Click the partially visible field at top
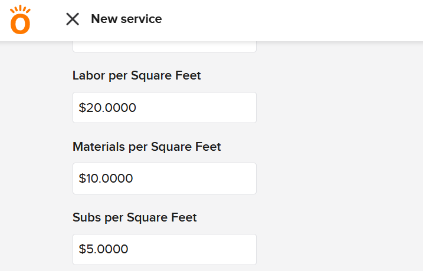 (164, 47)
